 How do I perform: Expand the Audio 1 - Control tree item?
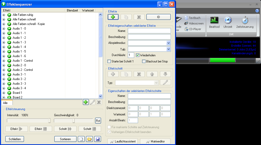point(4,61)
